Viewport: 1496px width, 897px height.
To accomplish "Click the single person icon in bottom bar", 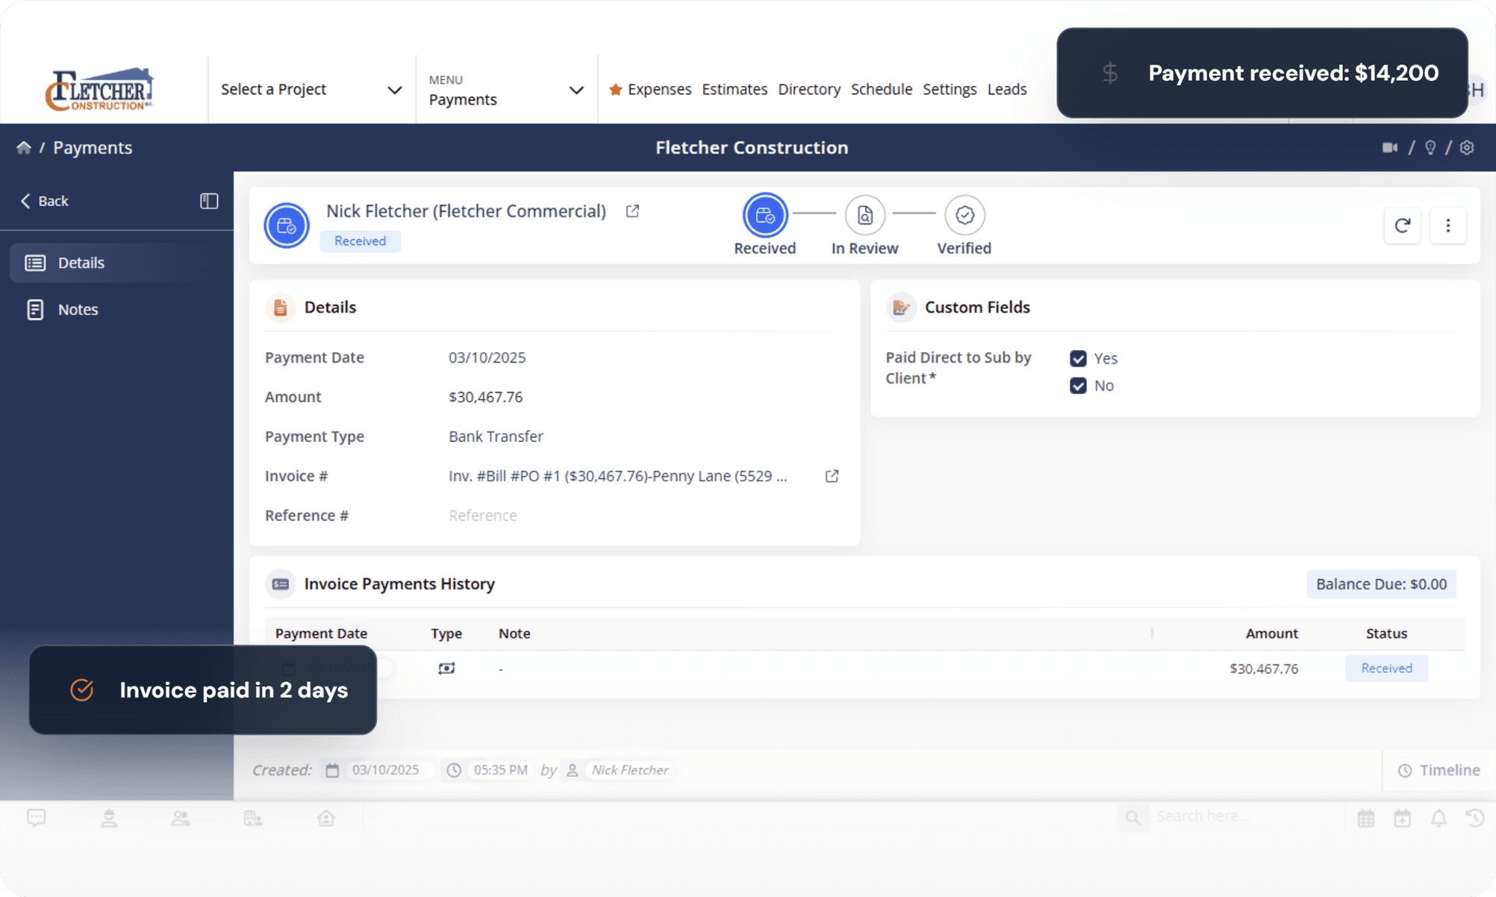I will pyautogui.click(x=109, y=819).
